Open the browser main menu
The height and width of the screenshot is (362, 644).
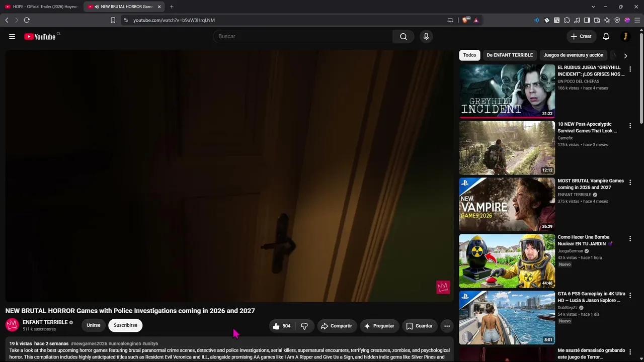click(637, 20)
